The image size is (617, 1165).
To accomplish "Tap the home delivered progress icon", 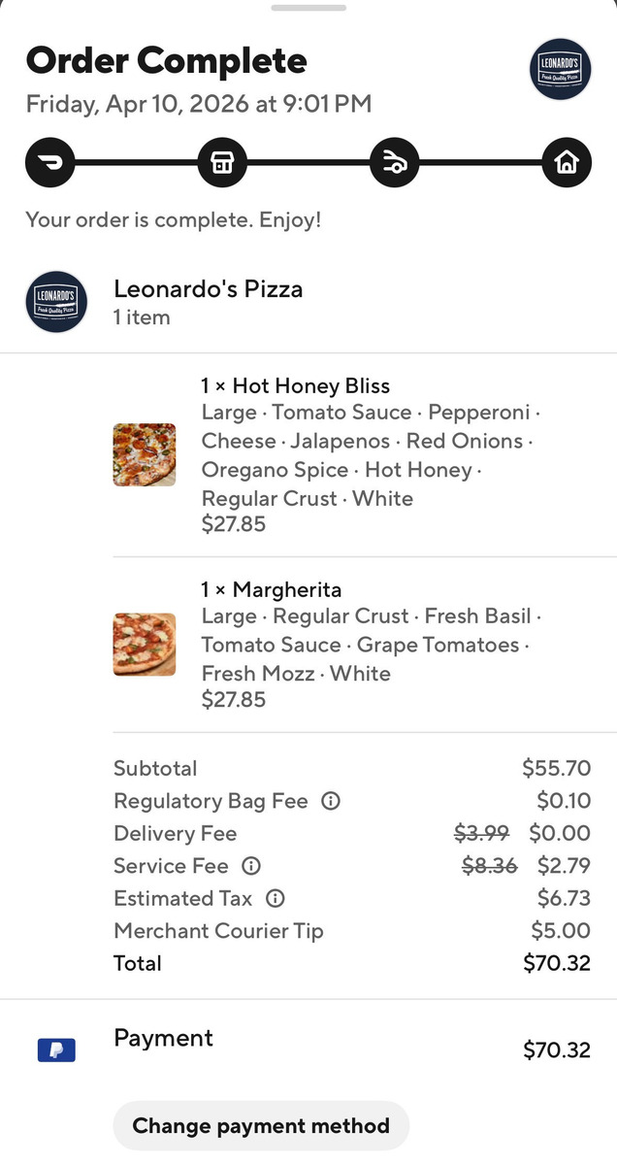I will (x=566, y=163).
